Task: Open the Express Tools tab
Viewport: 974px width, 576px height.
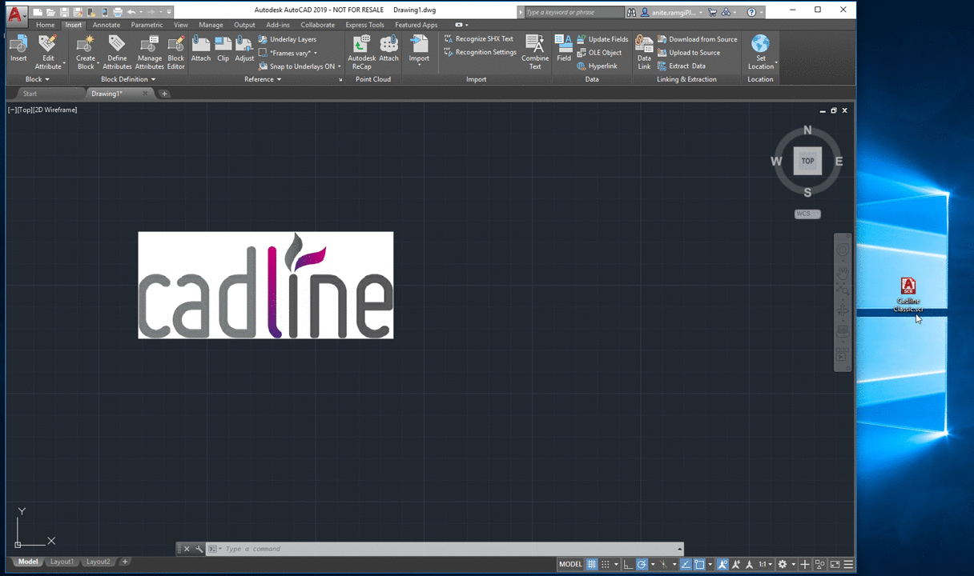Action: pos(364,25)
